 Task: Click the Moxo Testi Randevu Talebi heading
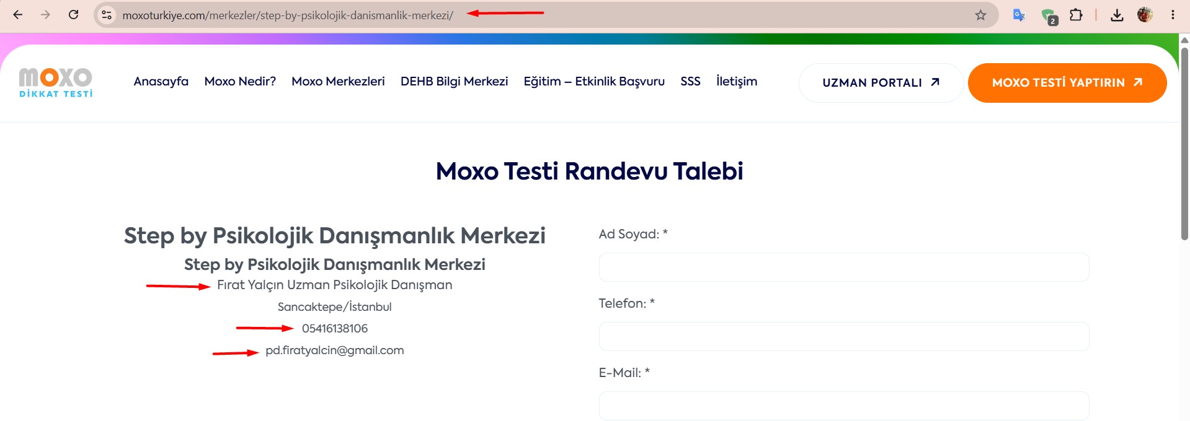tap(589, 171)
